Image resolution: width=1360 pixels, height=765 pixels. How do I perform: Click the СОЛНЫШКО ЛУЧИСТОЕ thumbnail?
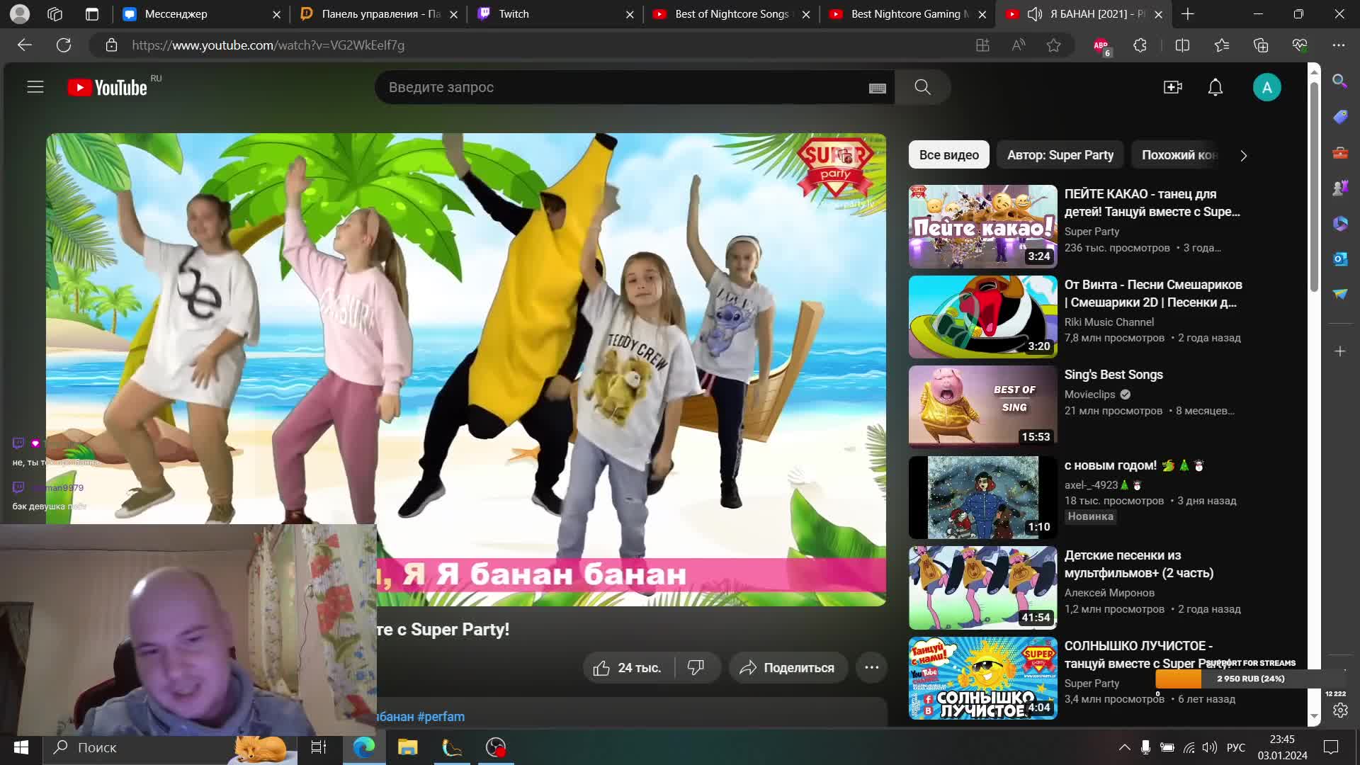point(982,678)
